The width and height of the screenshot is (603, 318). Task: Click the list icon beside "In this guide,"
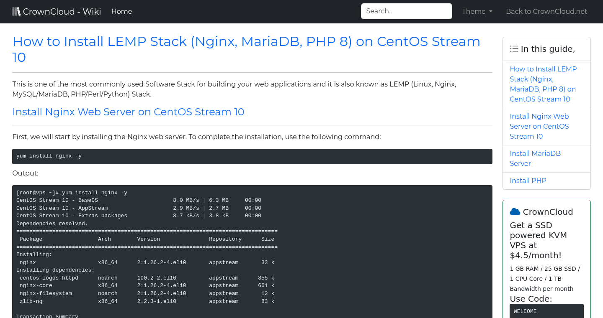pos(514,48)
